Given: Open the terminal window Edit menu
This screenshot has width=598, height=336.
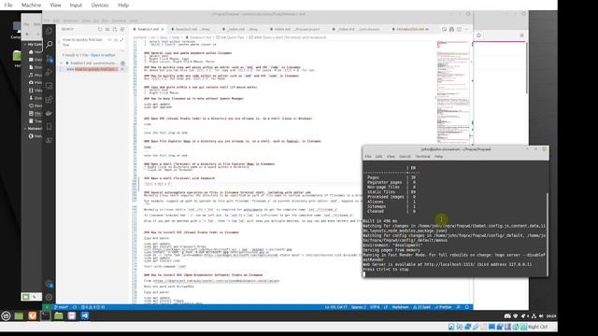Looking at the screenshot, I should (378, 157).
